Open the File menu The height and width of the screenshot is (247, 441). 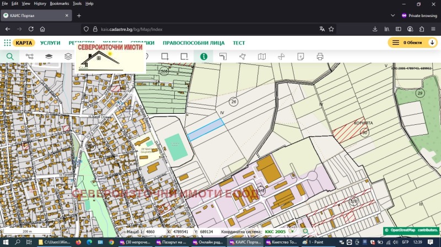coord(4,4)
